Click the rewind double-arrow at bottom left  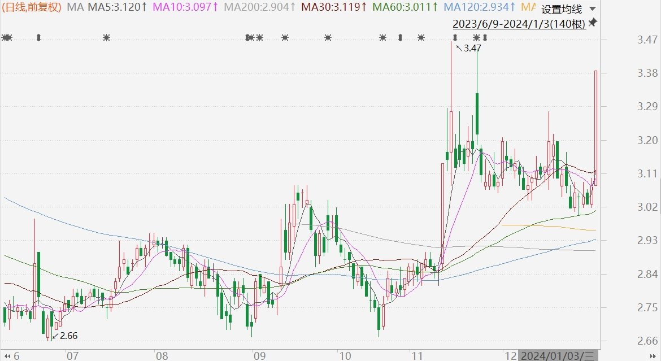tap(7, 356)
